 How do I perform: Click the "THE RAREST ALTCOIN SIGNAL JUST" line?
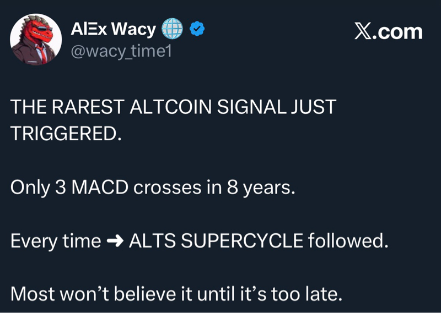[173, 107]
